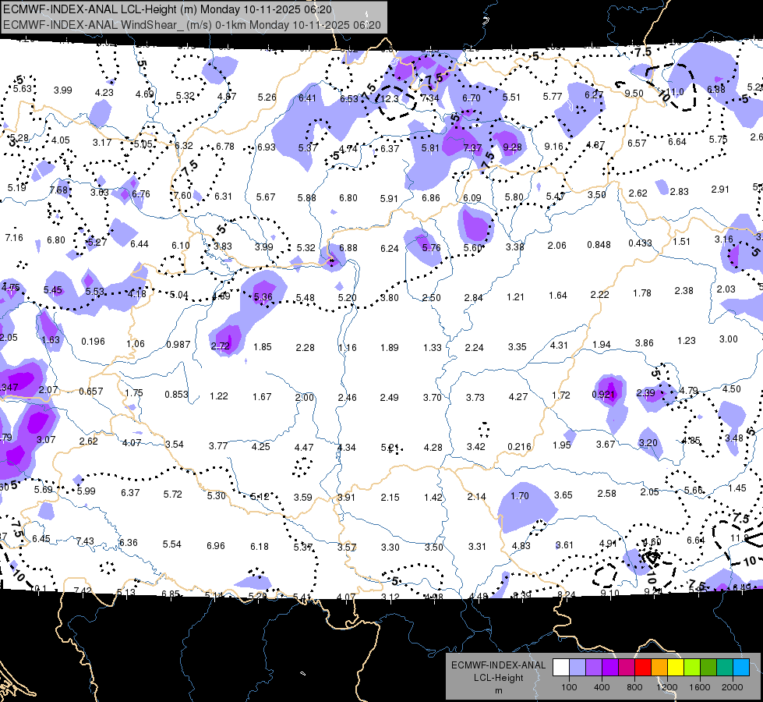Pick the magenta legend color swatch

627,668
